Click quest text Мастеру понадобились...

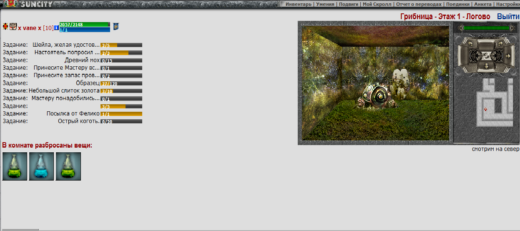(x=65, y=98)
